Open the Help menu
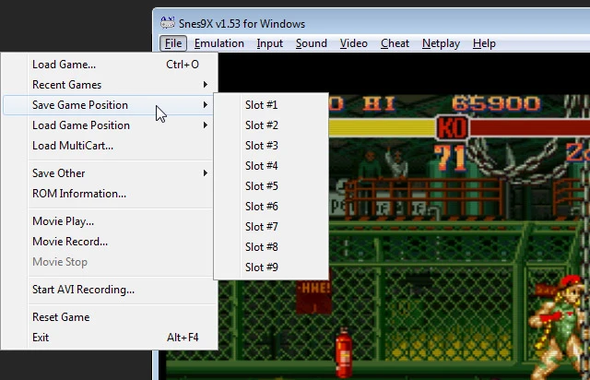590x380 pixels. pyautogui.click(x=484, y=43)
